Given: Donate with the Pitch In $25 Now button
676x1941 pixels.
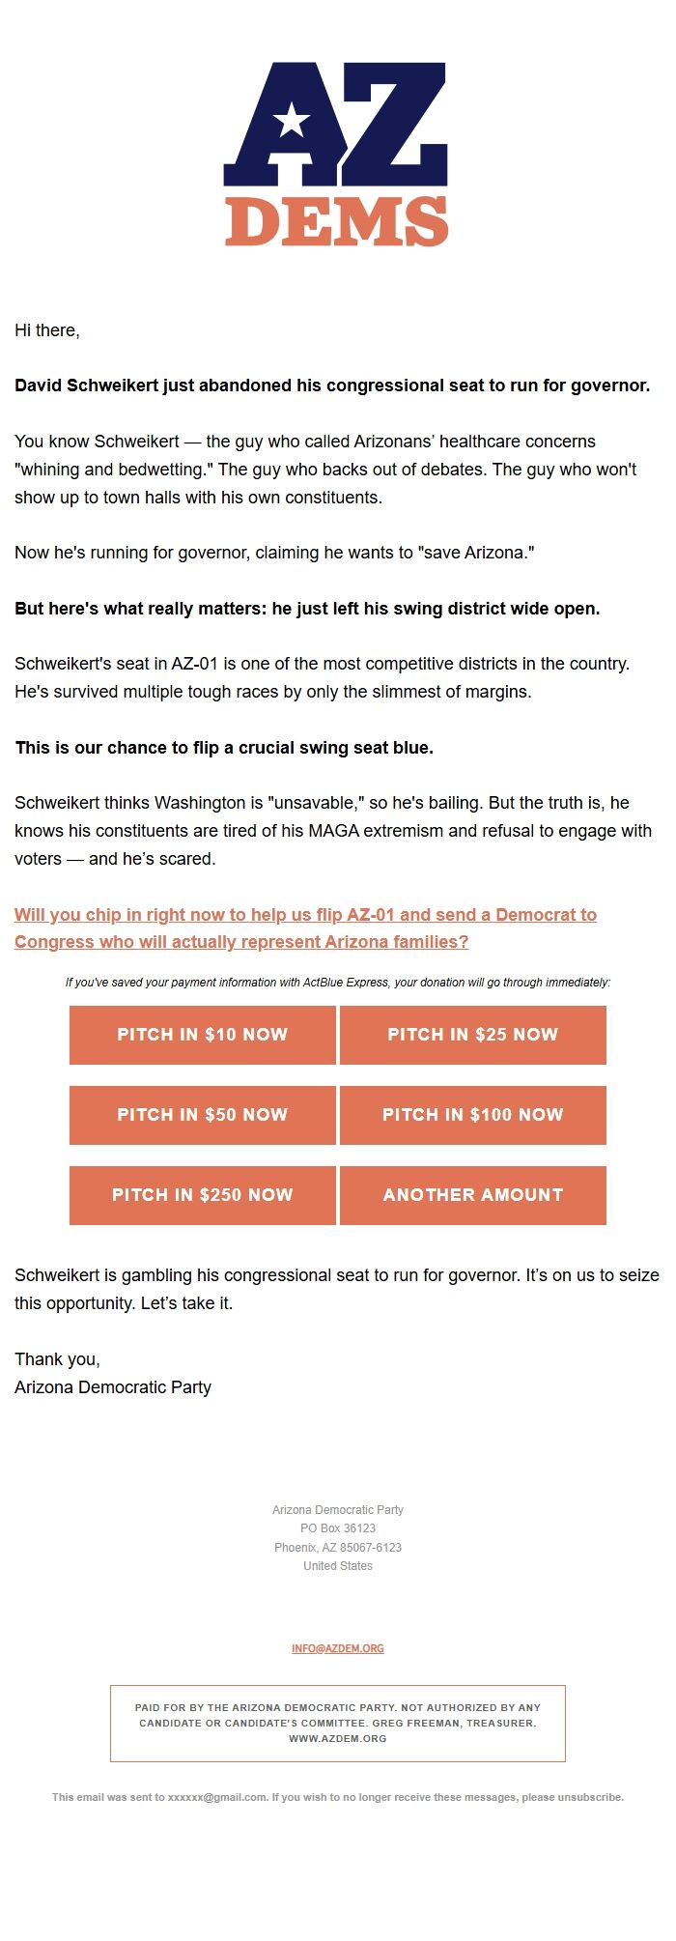Looking at the screenshot, I should click(472, 1035).
